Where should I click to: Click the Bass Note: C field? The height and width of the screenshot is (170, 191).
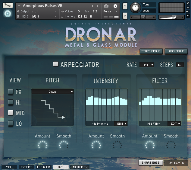(176, 163)
